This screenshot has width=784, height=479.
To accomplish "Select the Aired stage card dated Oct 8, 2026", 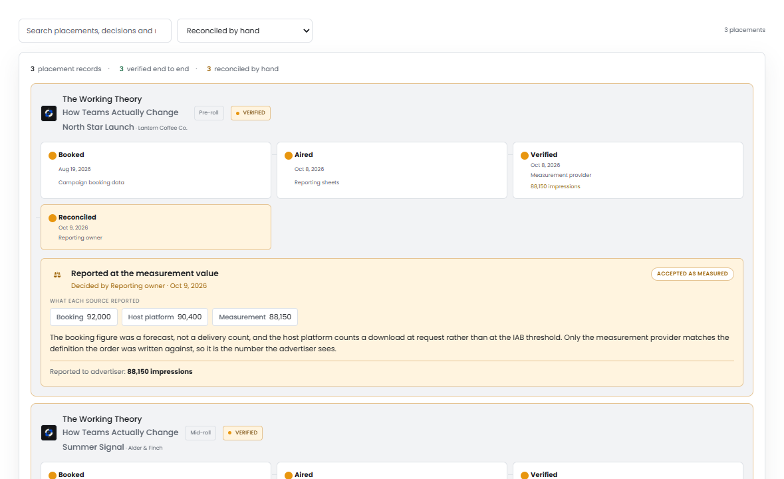I will pos(392,170).
